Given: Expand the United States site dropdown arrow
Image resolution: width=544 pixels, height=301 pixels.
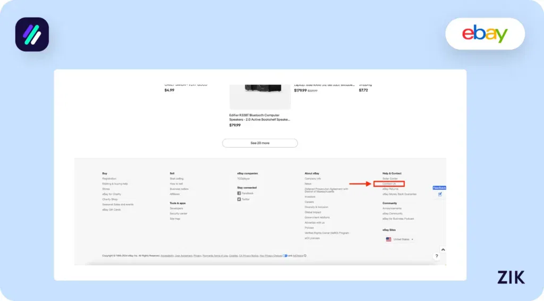Looking at the screenshot, I should (412, 240).
